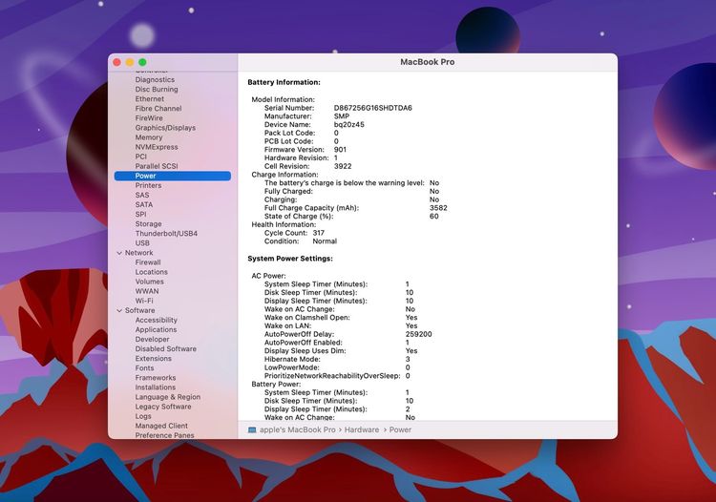The height and width of the screenshot is (502, 716).
Task: Click the laptop icon in path bar
Action: tap(252, 429)
